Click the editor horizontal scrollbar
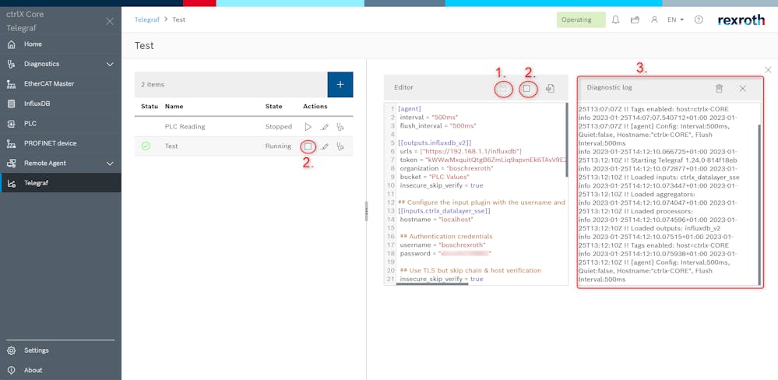778x380 pixels. [432, 284]
